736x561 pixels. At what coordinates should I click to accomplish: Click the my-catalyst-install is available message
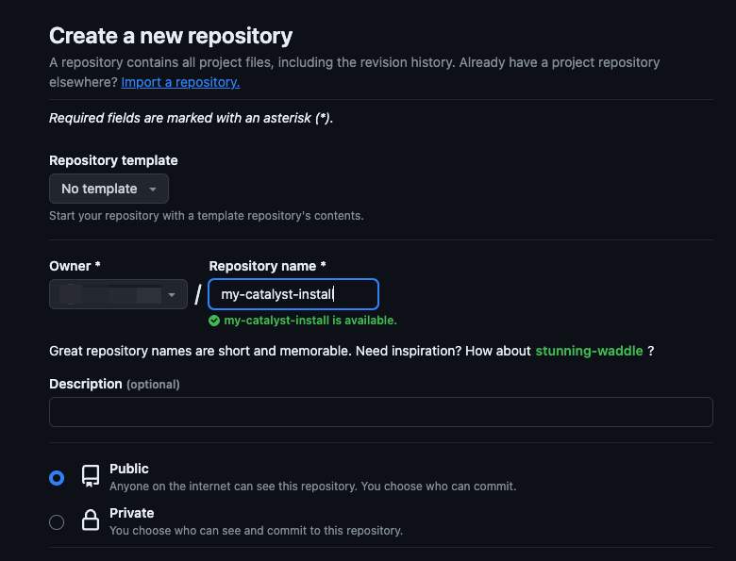click(310, 321)
